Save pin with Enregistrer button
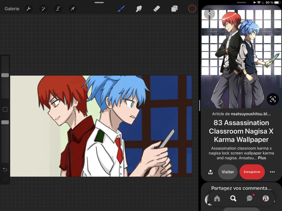This screenshot has width=282, height=211. (252, 172)
